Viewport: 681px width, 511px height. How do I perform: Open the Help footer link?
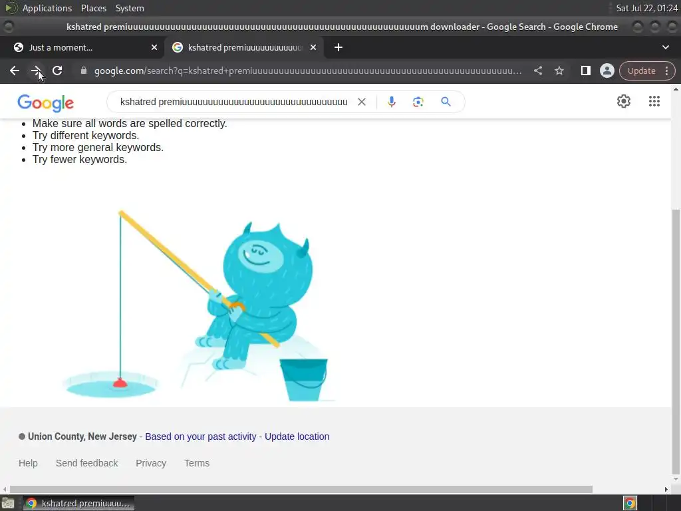pos(28,463)
